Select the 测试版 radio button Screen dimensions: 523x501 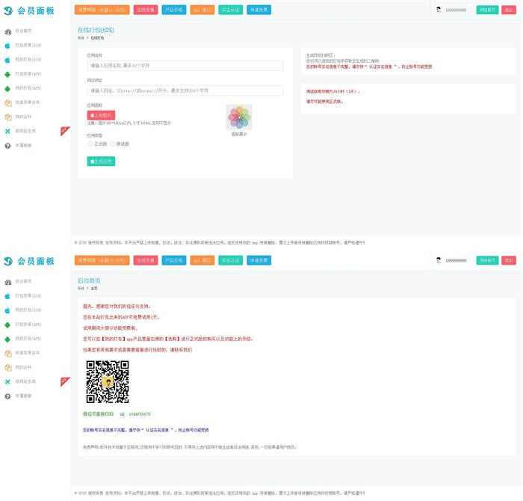112,144
